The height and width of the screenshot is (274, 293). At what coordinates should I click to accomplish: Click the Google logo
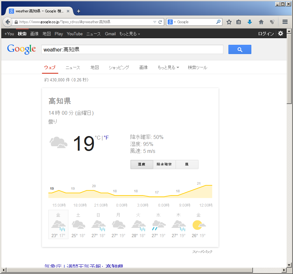21,49
